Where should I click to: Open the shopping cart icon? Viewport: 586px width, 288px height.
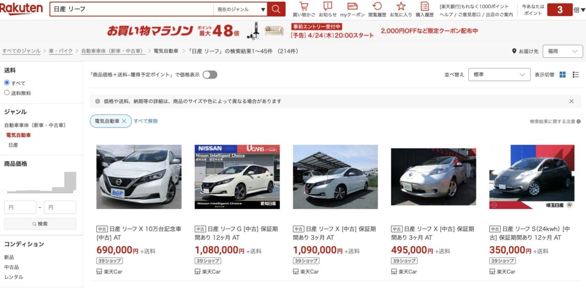[304, 6]
